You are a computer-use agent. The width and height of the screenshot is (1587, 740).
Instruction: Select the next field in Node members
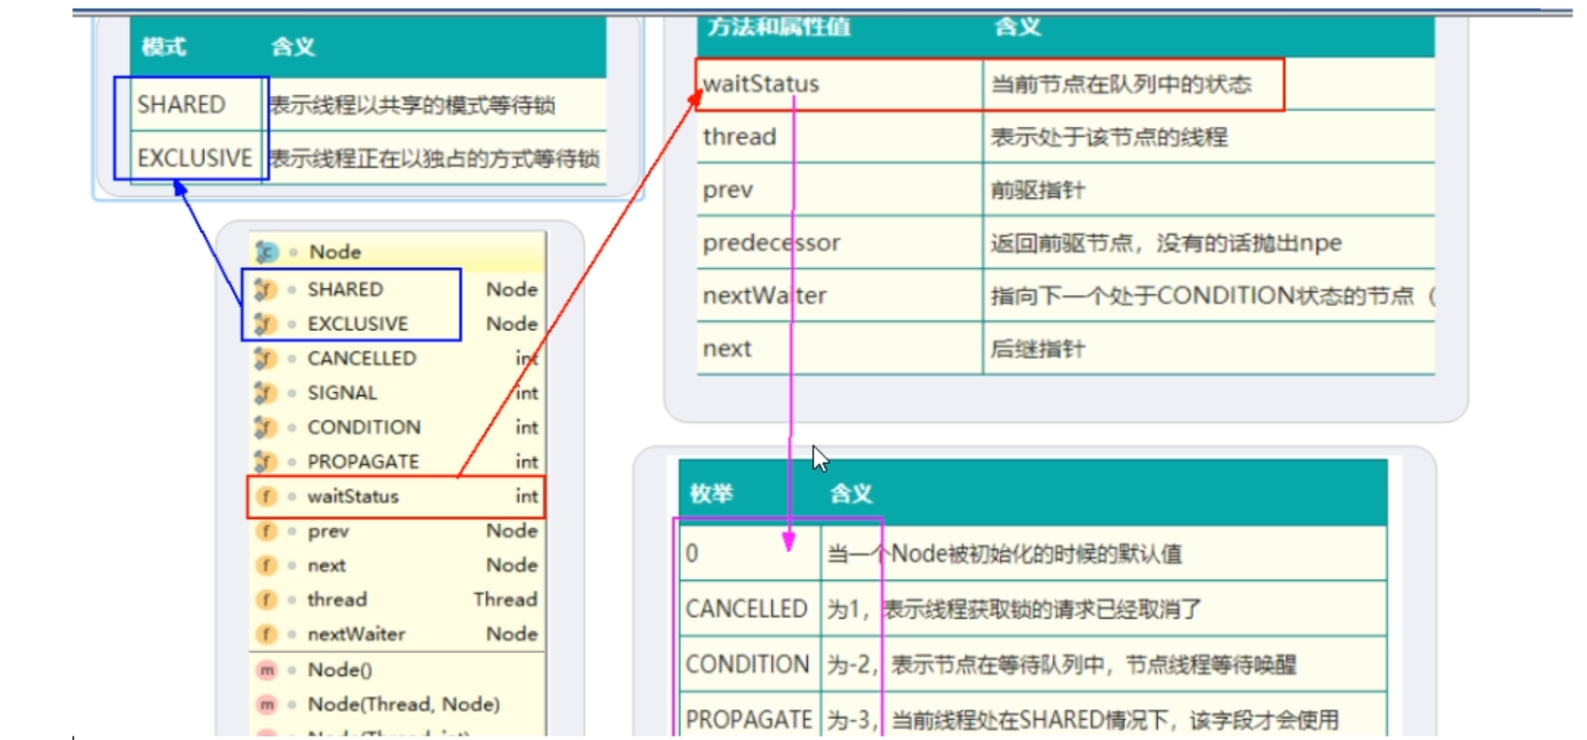326,565
